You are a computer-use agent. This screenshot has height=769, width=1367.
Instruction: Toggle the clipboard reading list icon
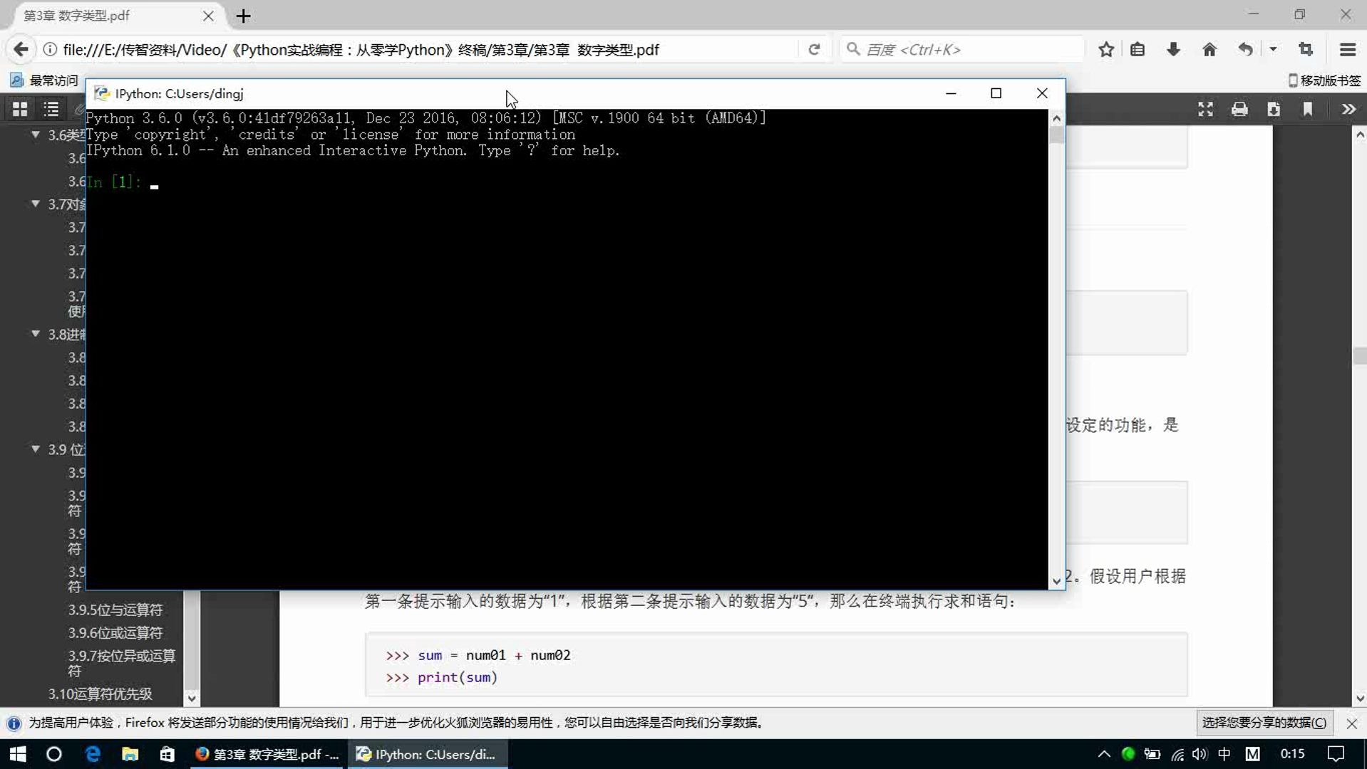click(1138, 49)
